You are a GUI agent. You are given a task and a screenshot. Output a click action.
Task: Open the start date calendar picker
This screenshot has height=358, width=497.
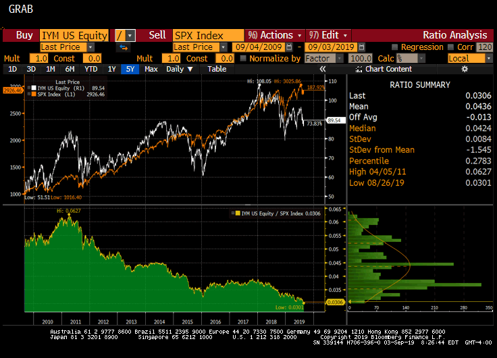point(289,47)
